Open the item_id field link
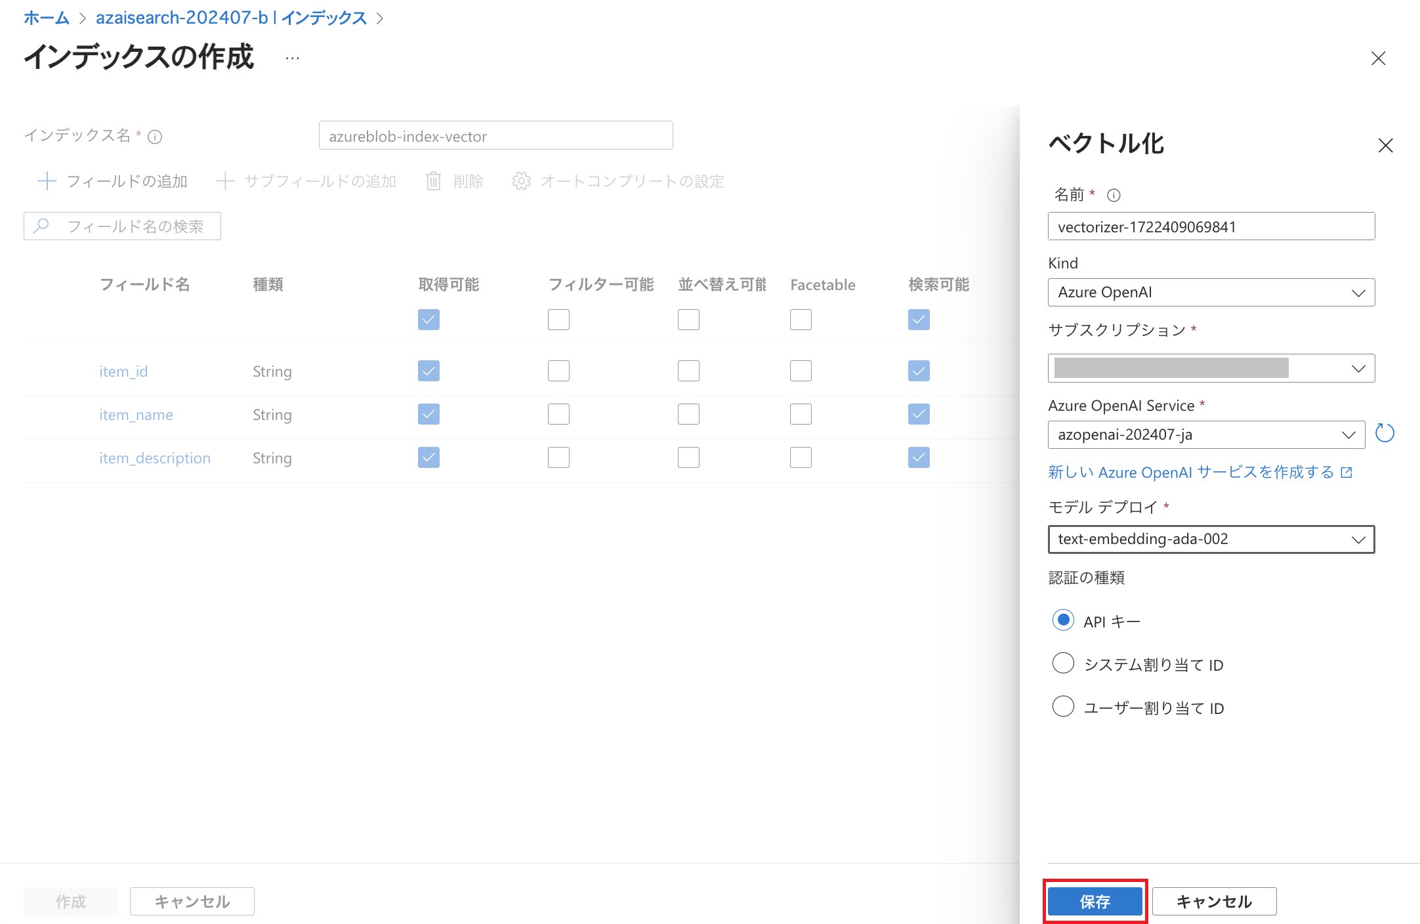Viewport: 1420px width, 924px height. click(x=123, y=371)
